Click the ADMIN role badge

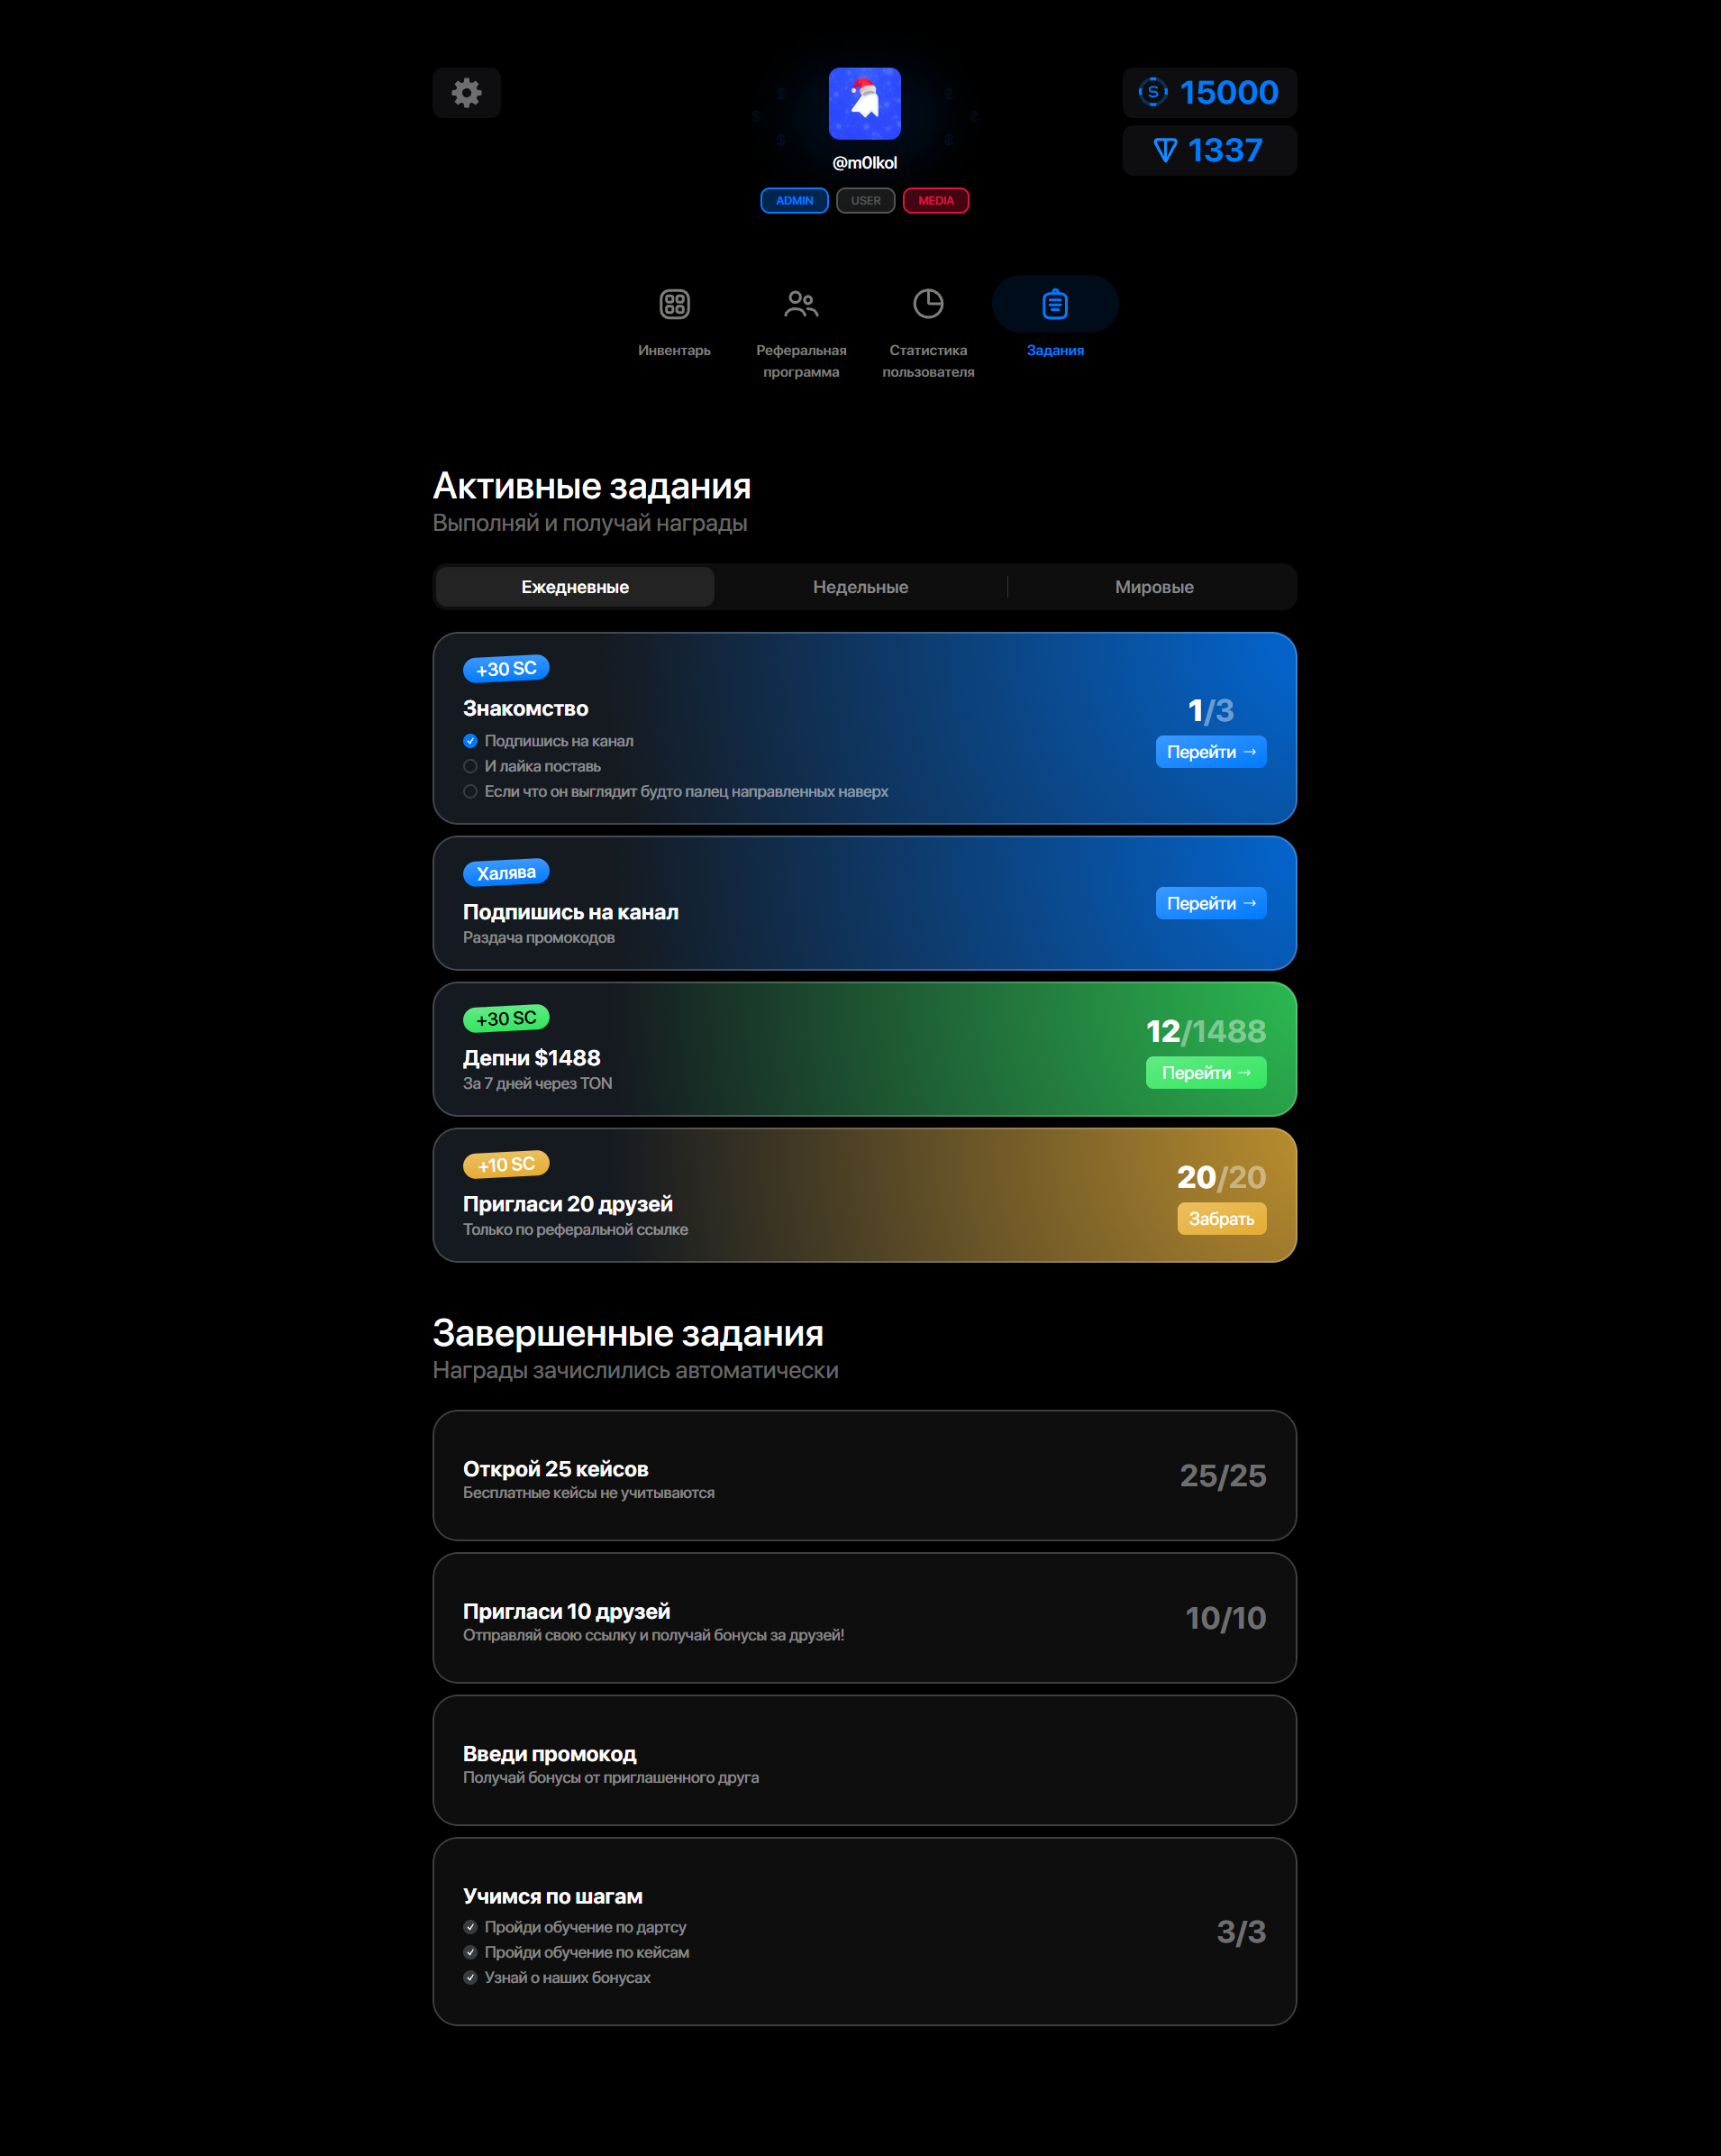point(795,201)
